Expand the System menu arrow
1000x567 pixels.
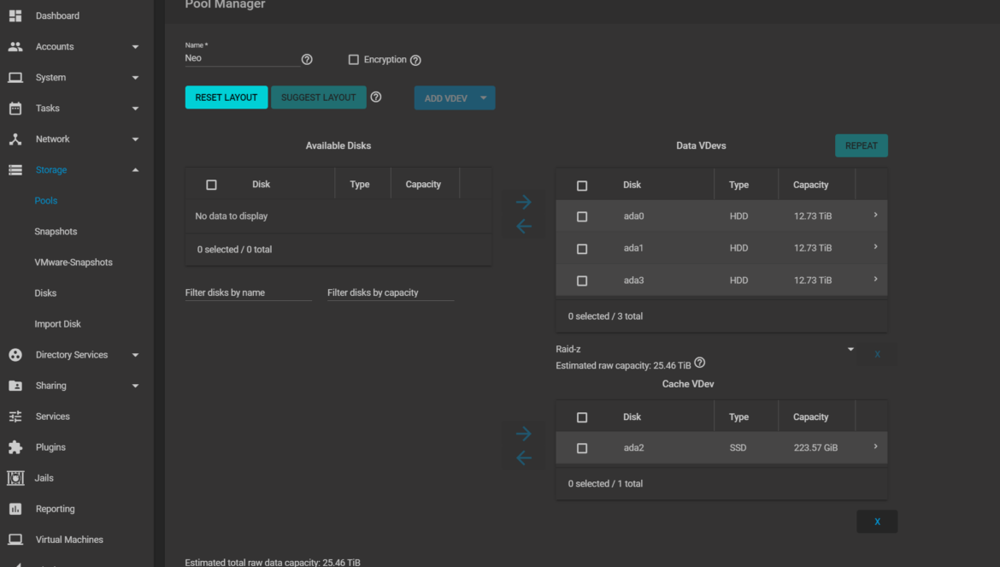(x=135, y=78)
